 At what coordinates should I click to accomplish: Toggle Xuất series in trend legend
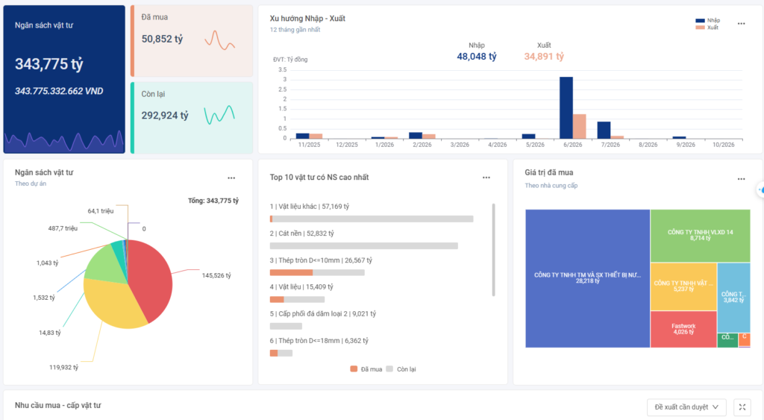707,28
